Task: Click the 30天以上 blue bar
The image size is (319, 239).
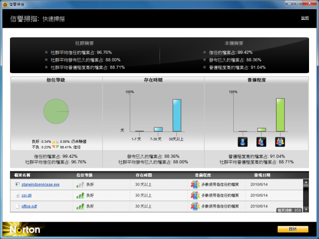Action: coord(177,115)
